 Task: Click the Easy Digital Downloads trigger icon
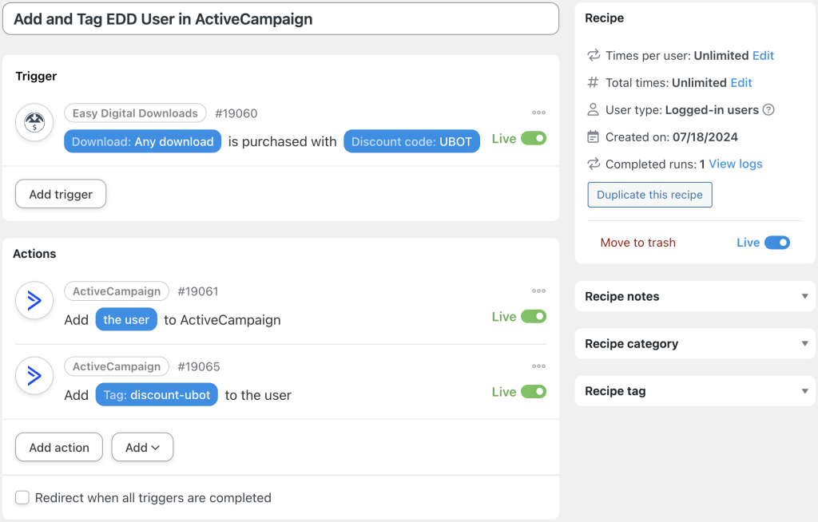click(x=34, y=122)
